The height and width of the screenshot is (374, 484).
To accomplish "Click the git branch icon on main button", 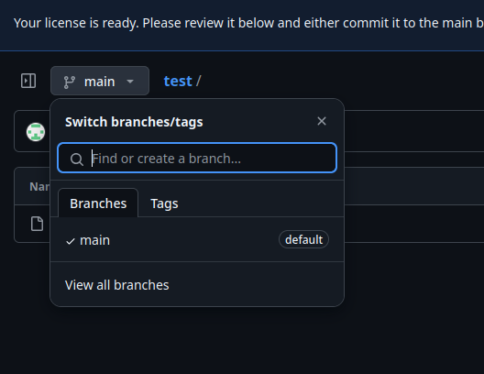I will pyautogui.click(x=69, y=82).
